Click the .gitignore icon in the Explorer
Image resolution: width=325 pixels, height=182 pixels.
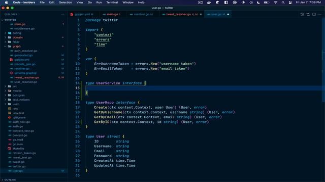(x=10, y=117)
